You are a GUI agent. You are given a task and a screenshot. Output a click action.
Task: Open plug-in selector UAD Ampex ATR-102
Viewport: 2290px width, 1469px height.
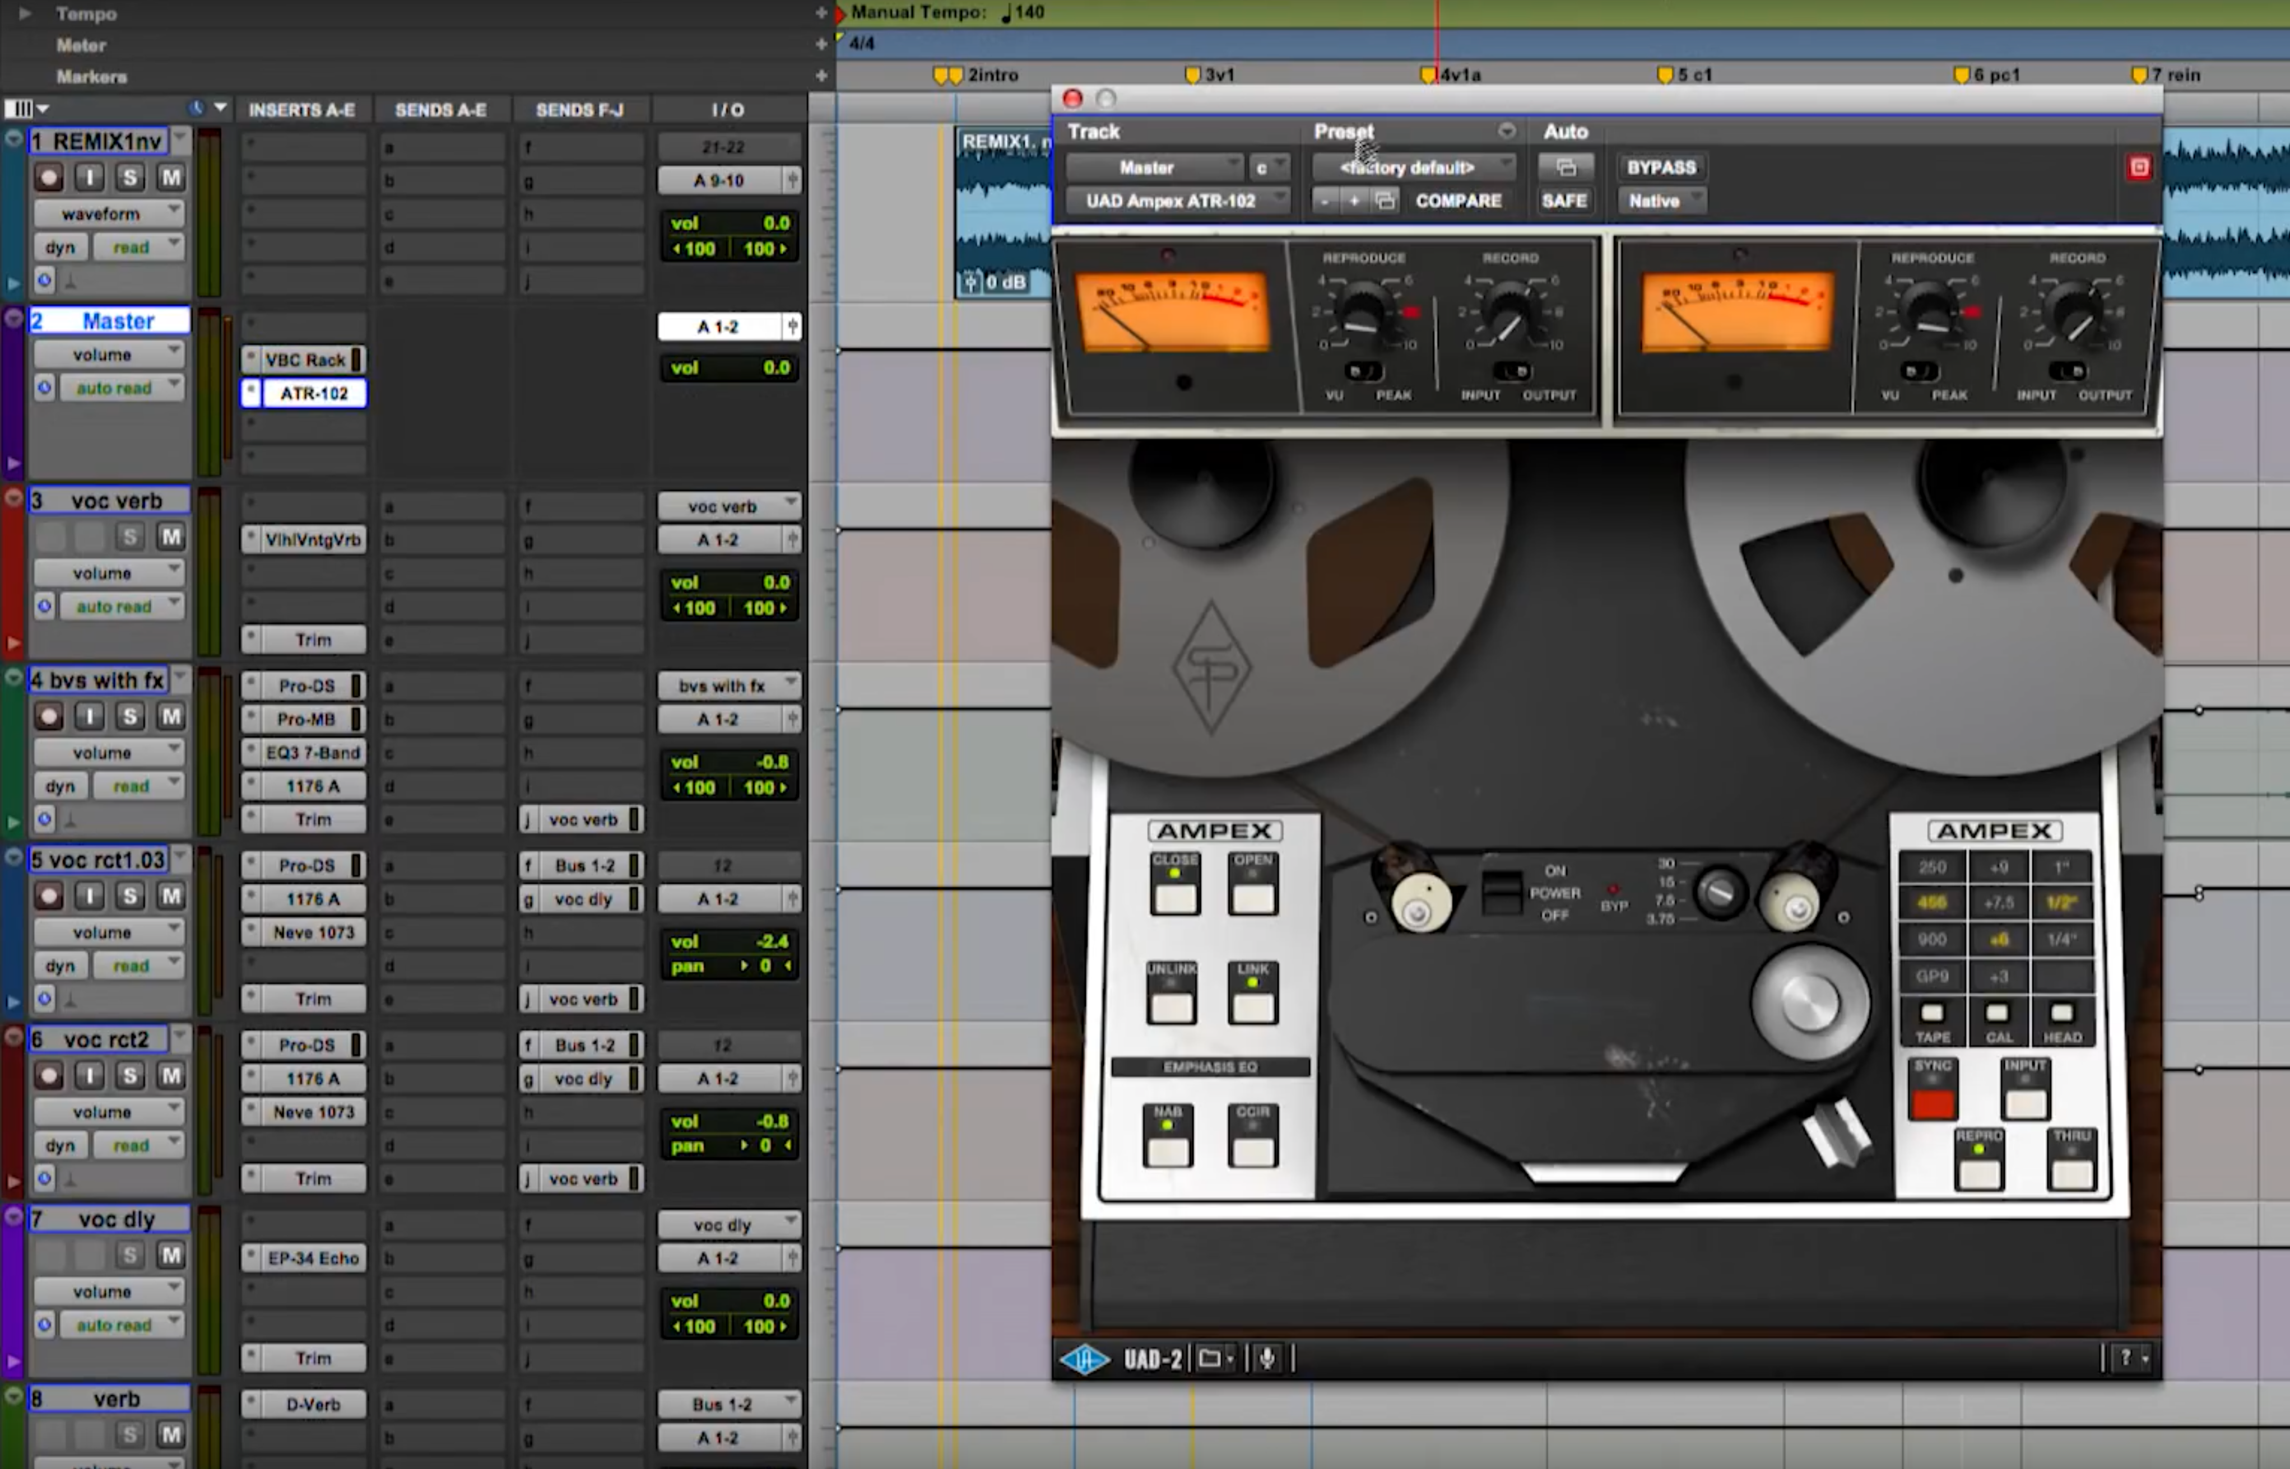(1178, 200)
